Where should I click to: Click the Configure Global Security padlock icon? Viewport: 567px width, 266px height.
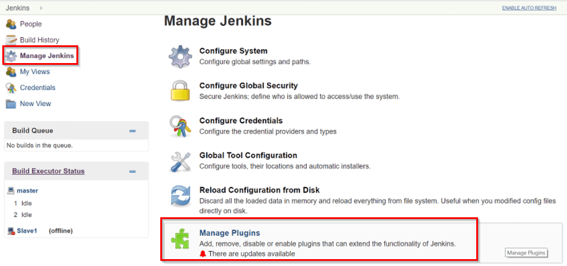click(180, 91)
